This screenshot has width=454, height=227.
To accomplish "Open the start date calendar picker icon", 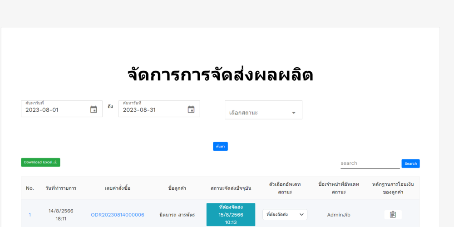I will pos(94,109).
